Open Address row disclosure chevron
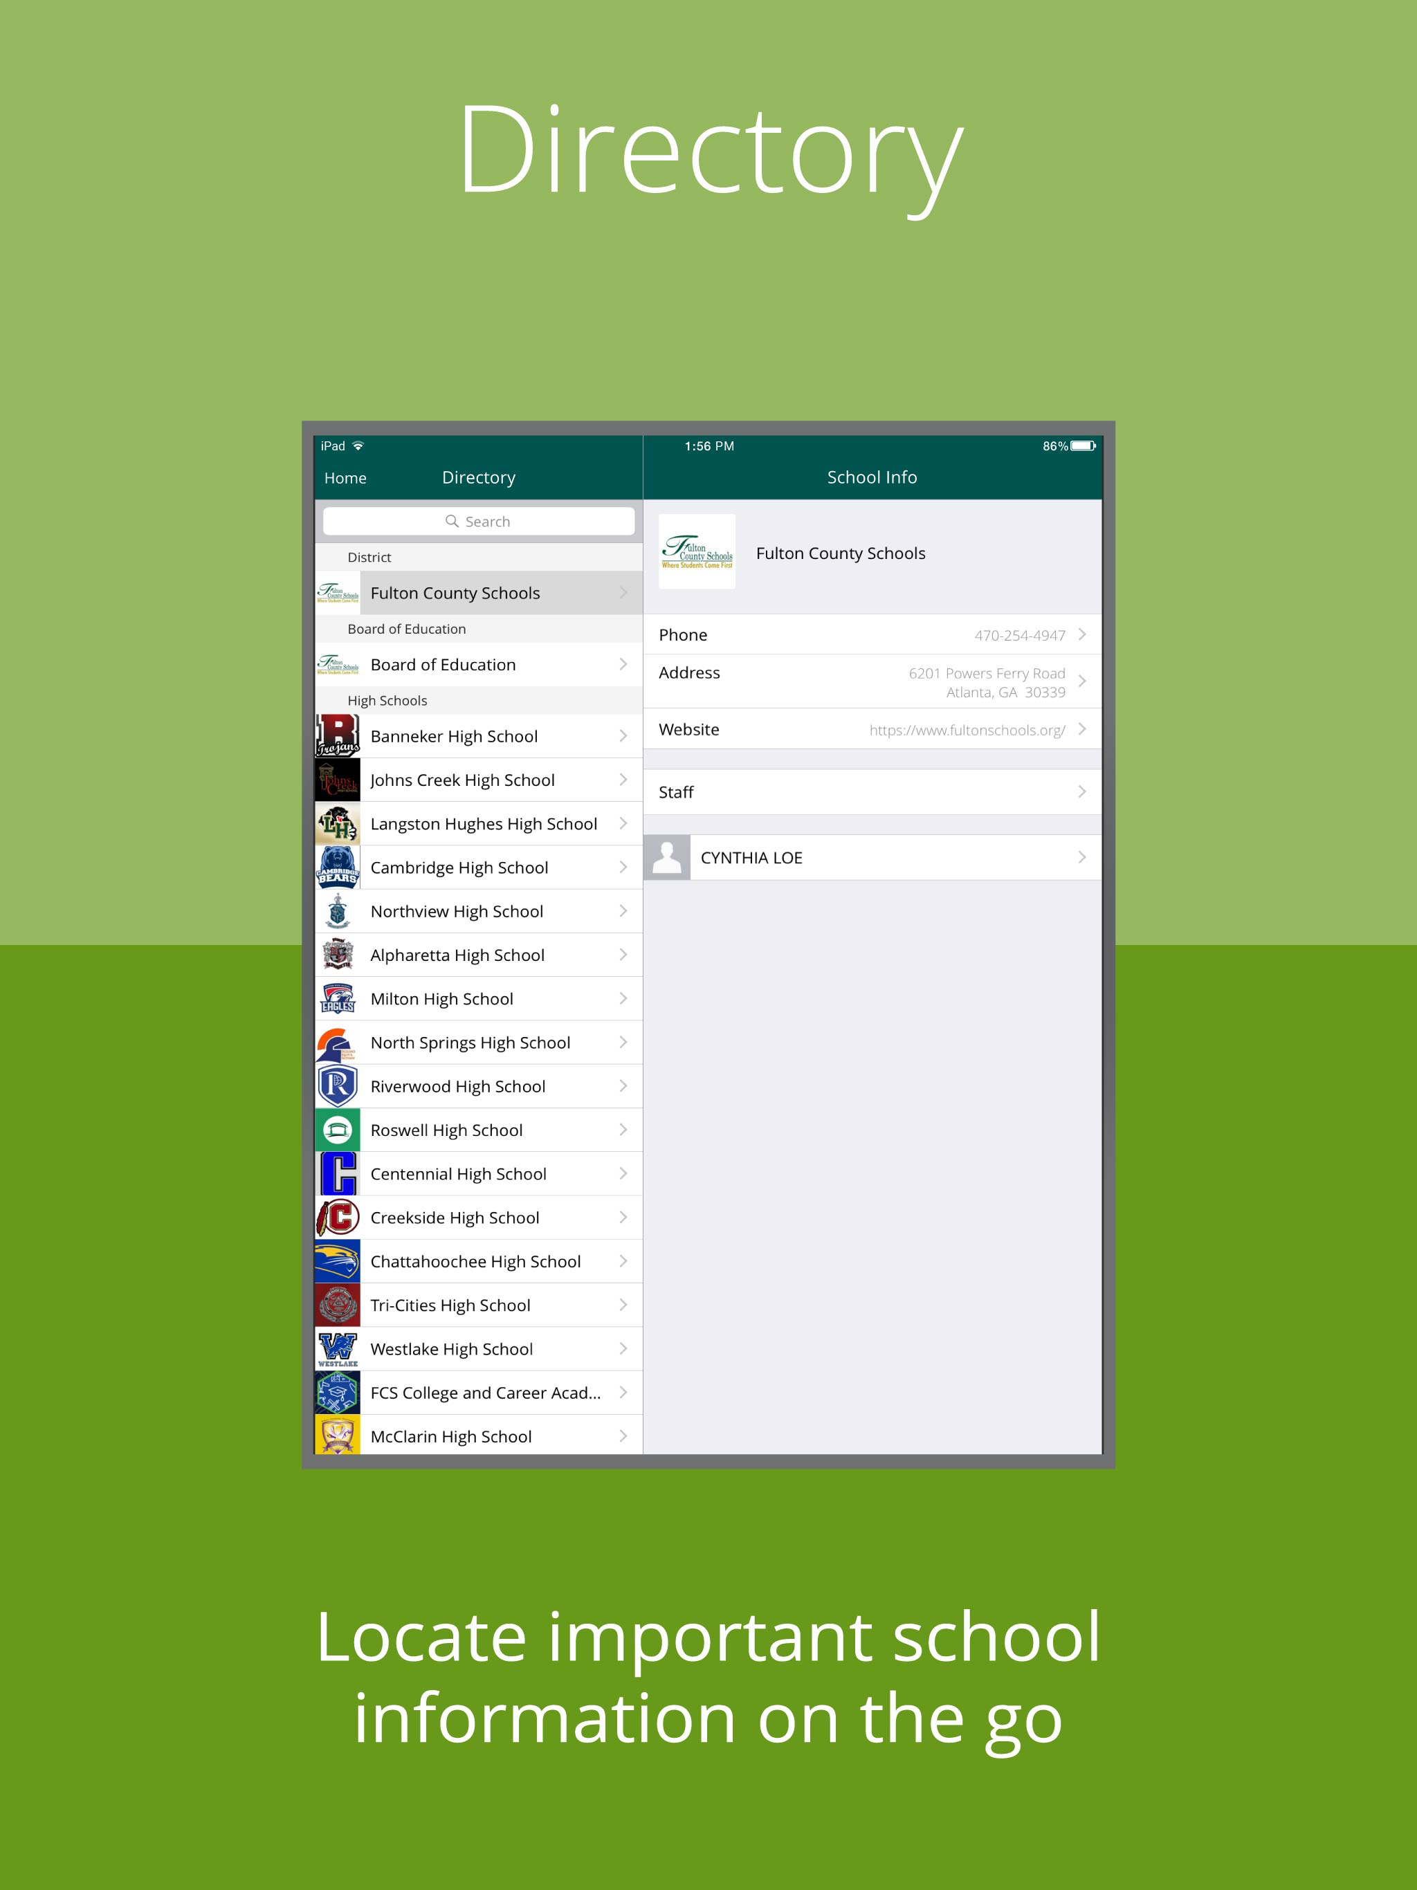The image size is (1417, 1890). (1081, 681)
